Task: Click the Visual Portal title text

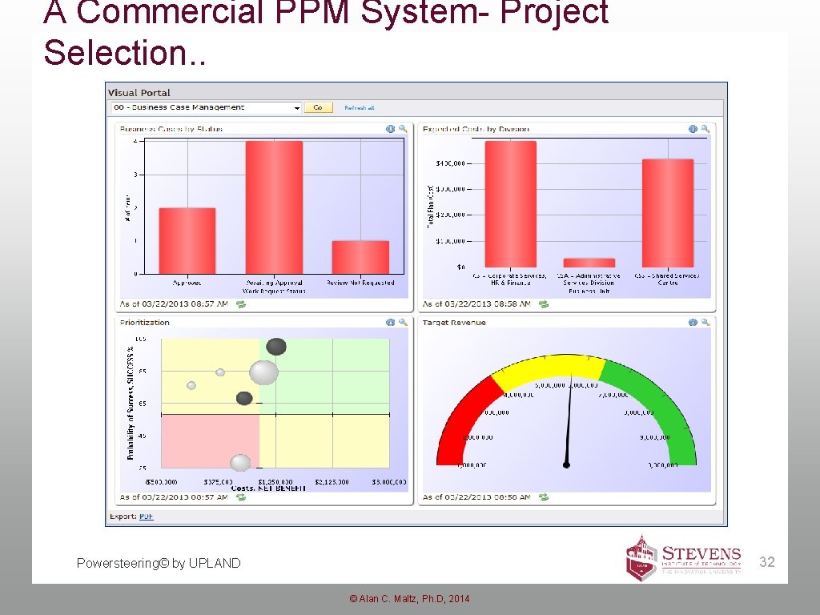Action: click(x=139, y=93)
